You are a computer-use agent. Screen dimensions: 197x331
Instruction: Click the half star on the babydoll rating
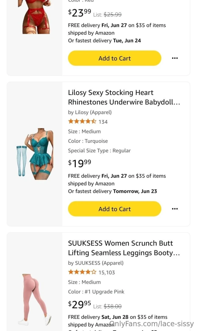point(93,121)
